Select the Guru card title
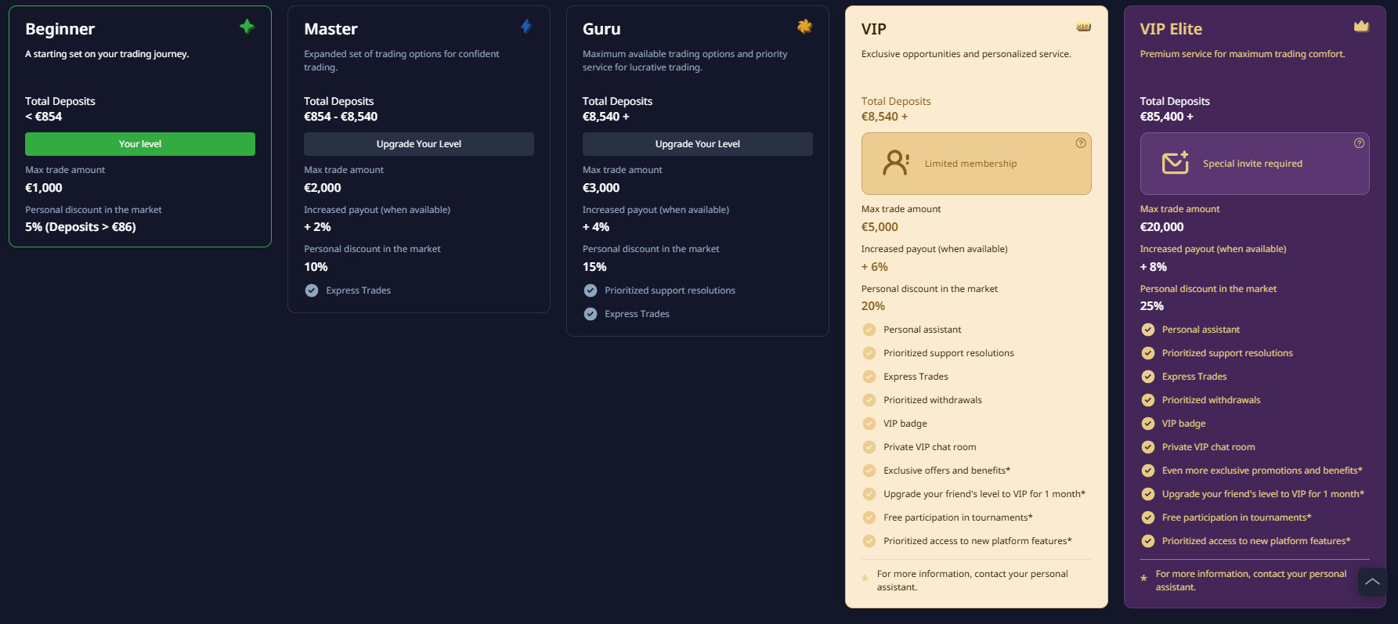 click(x=601, y=29)
